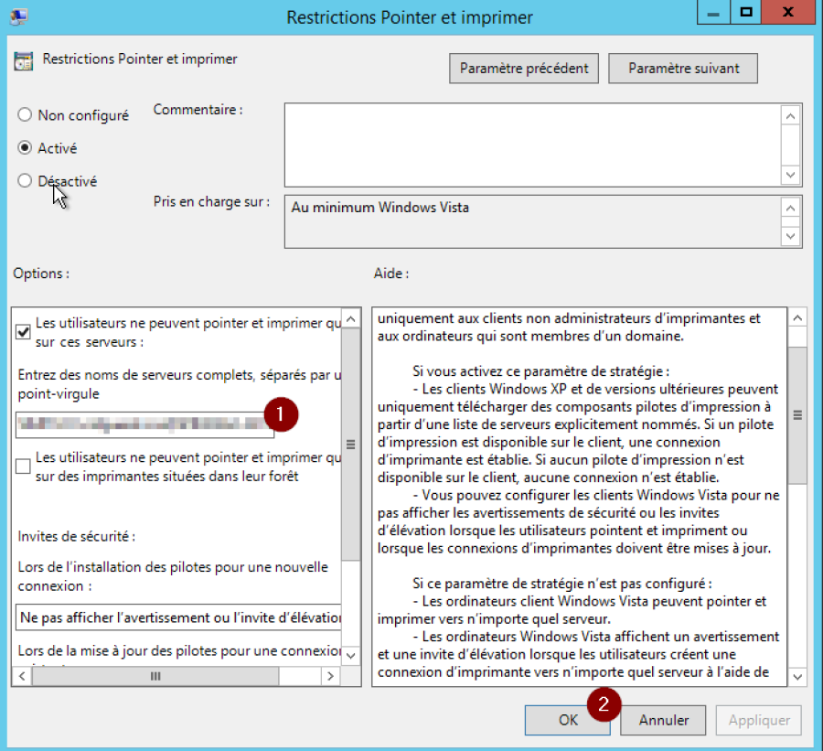Screen dimensions: 823x751
Task: Select the Non configuré radio button
Action: (25, 114)
